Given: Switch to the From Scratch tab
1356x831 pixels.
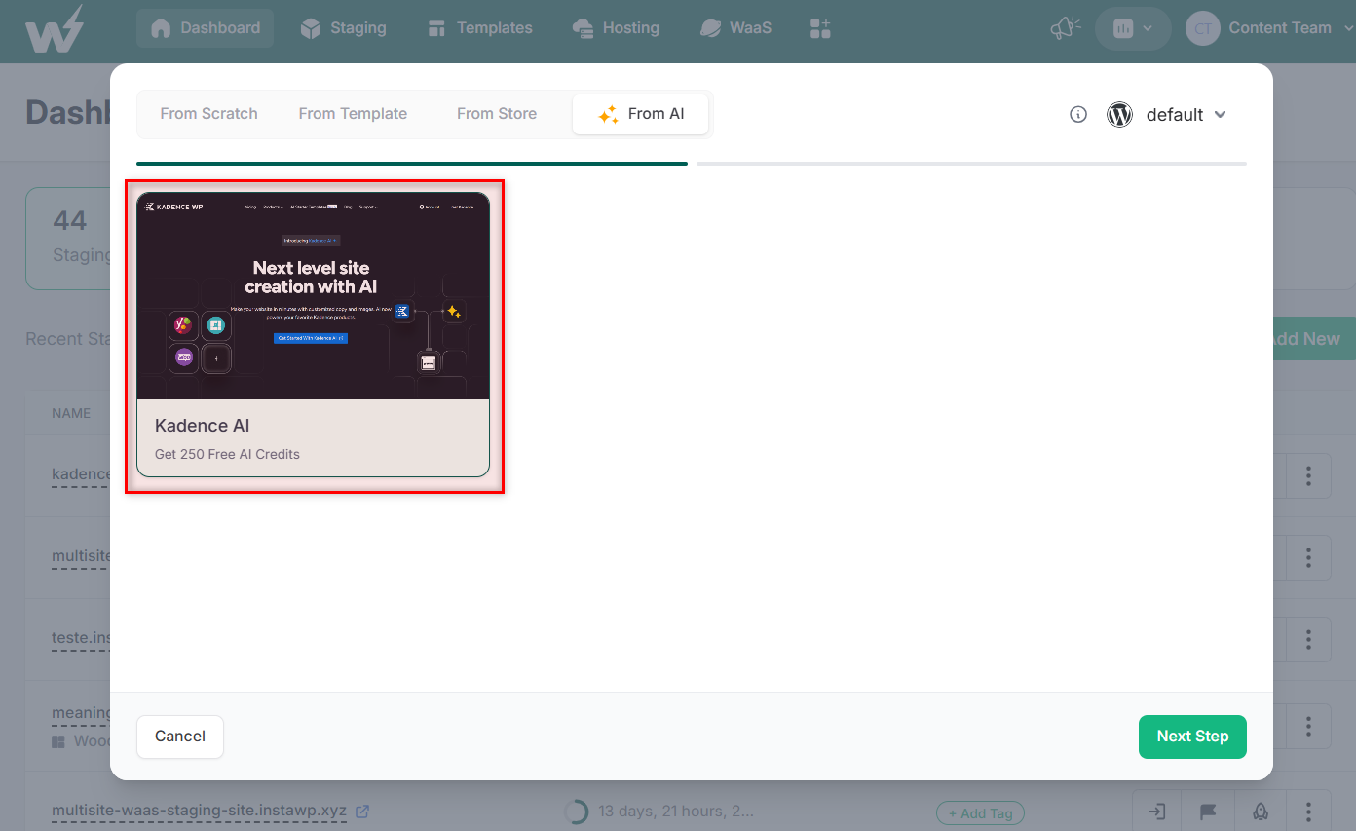Looking at the screenshot, I should click(x=208, y=114).
